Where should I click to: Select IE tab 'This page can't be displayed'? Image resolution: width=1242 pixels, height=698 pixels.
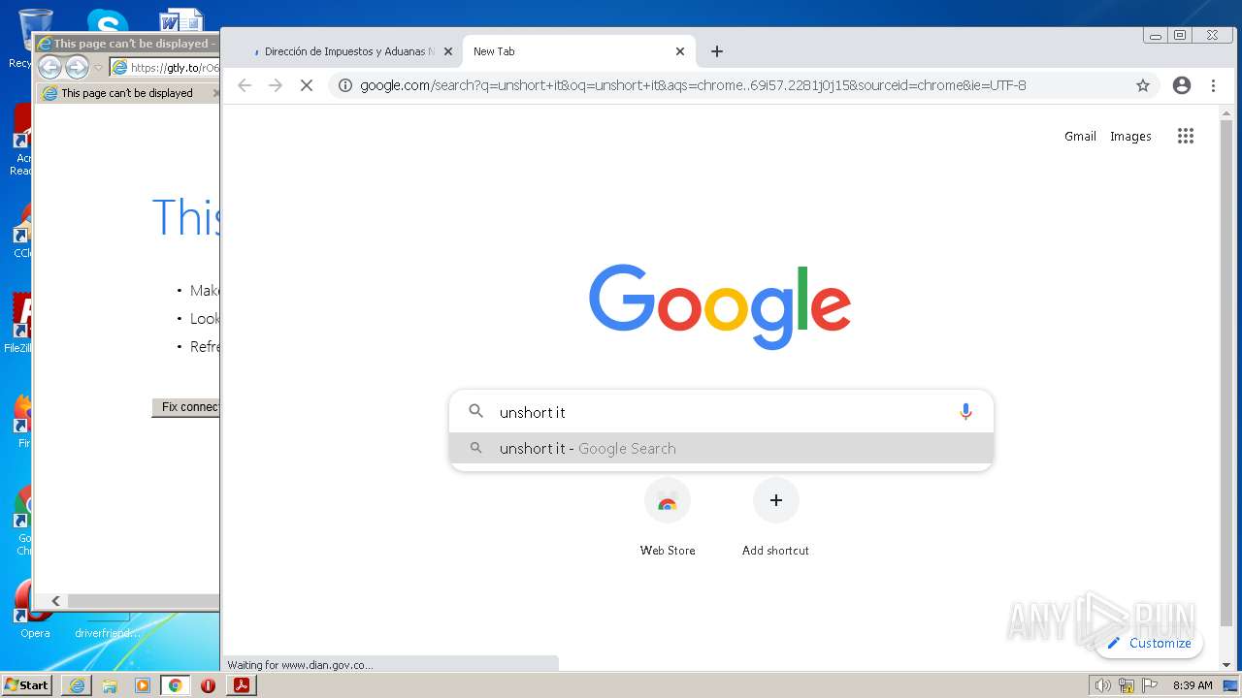click(126, 93)
